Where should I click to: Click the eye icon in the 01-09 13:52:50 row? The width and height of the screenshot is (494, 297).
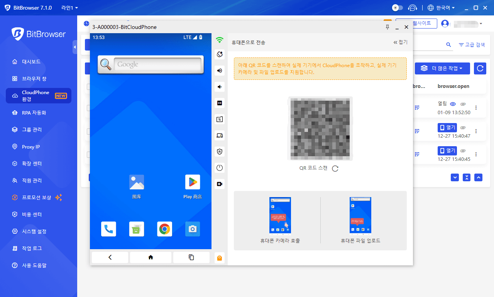[453, 104]
